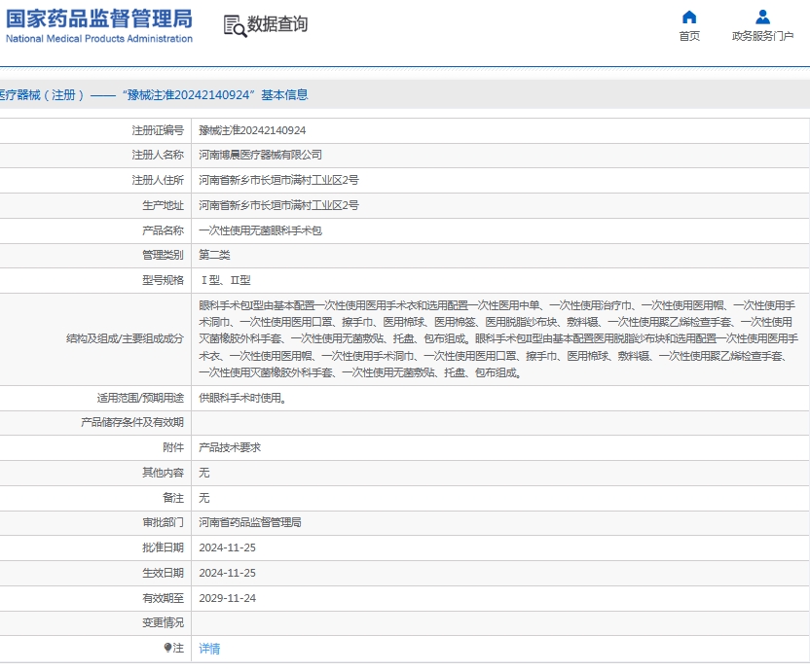Click the 首页 home icon
The width and height of the screenshot is (810, 671).
coord(689,18)
